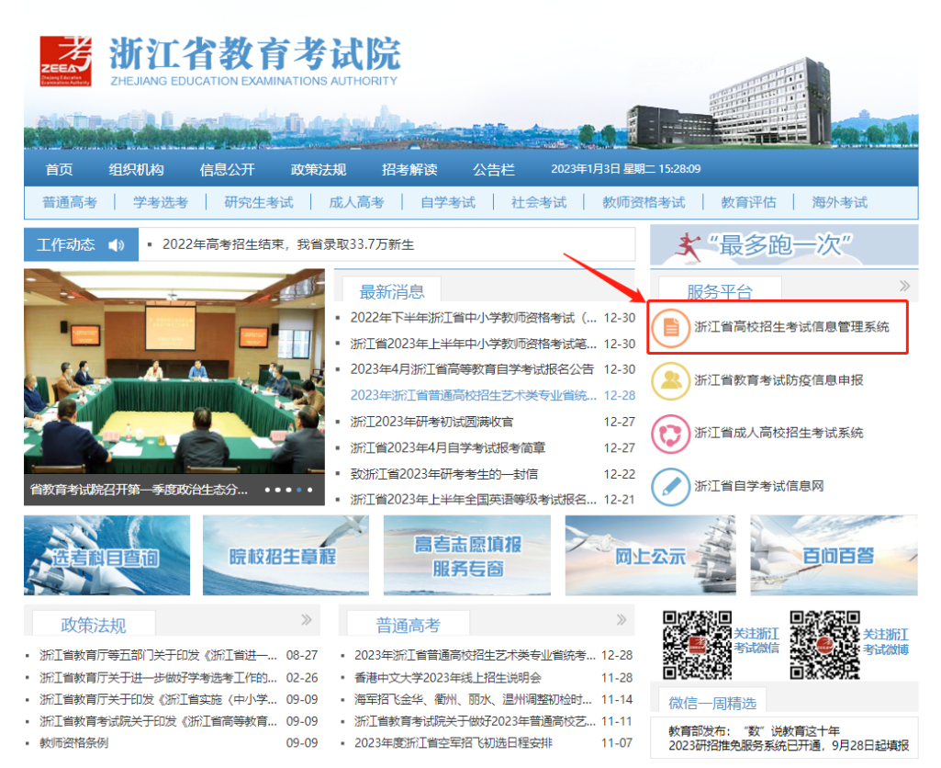Click the yellow people icon for 防疫信息申报
The height and width of the screenshot is (768, 941).
[671, 380]
